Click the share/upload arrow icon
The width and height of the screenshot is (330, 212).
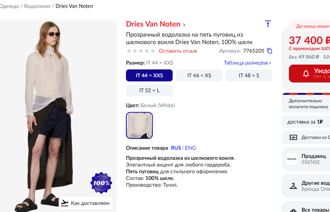tap(268, 24)
